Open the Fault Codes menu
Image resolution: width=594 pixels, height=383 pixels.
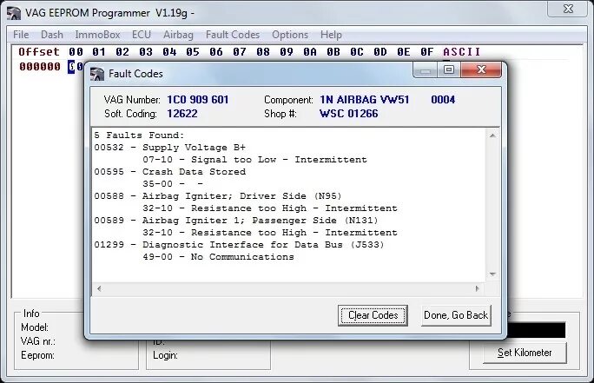[233, 35]
